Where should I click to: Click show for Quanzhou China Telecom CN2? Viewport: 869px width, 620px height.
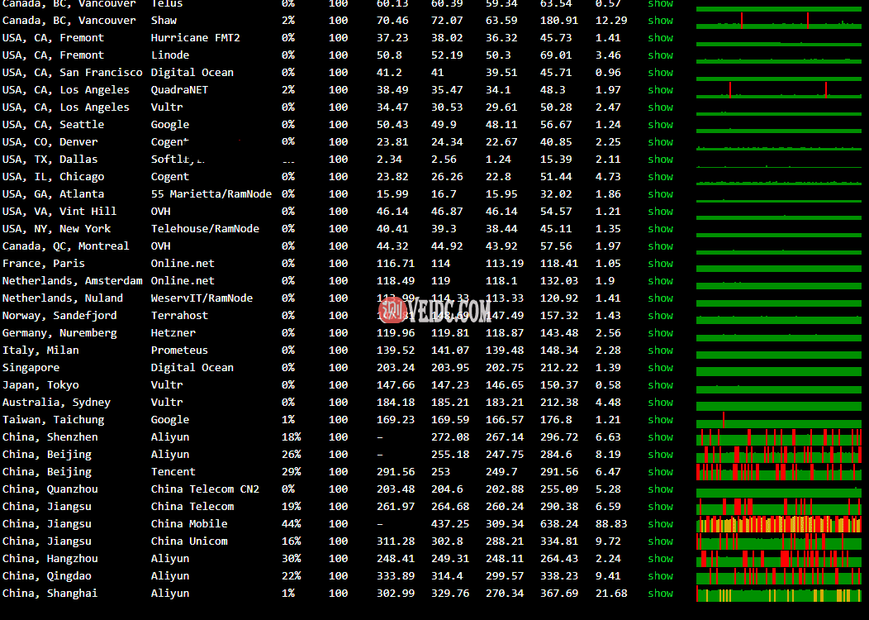tap(660, 489)
